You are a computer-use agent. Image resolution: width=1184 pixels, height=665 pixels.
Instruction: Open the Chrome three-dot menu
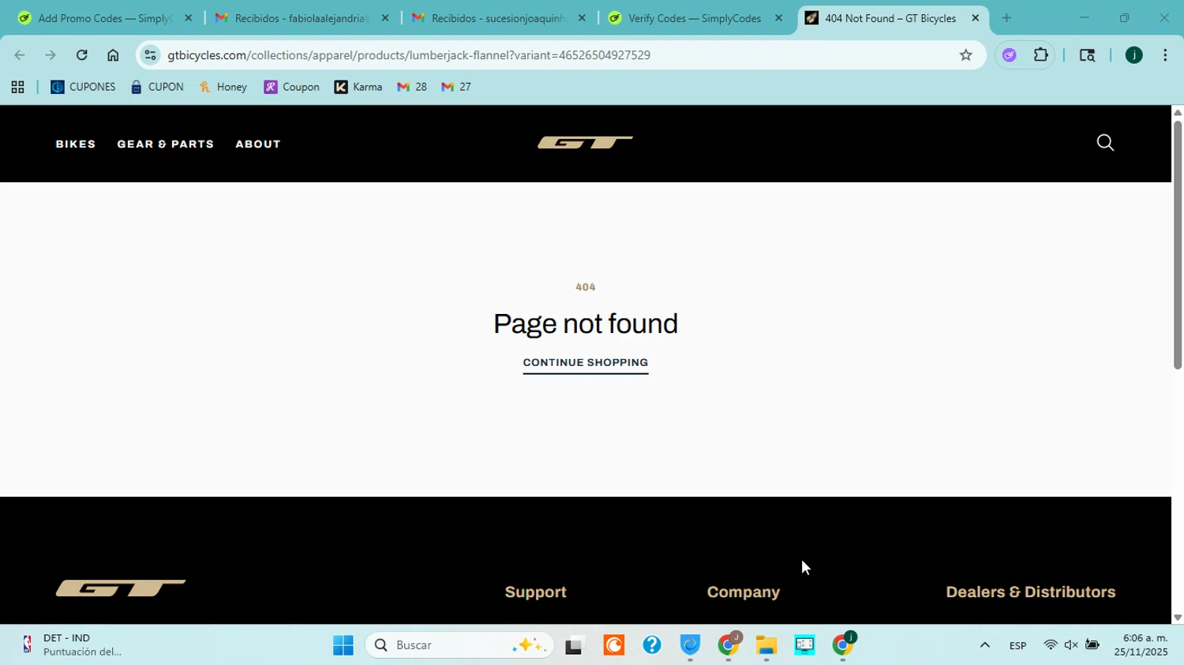1165,55
